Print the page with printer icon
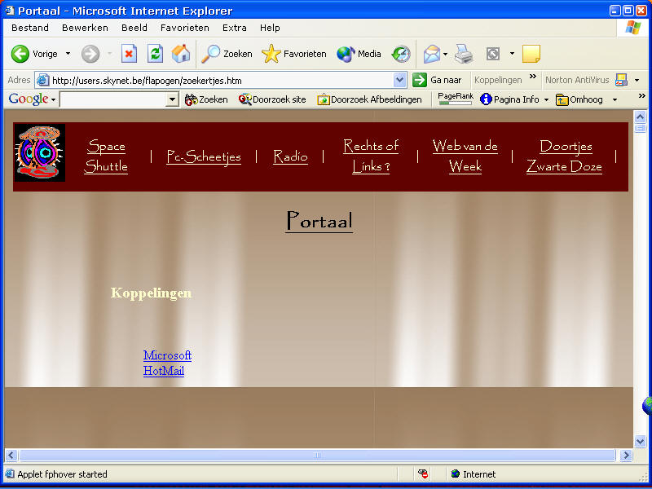The width and height of the screenshot is (652, 489). click(x=464, y=54)
